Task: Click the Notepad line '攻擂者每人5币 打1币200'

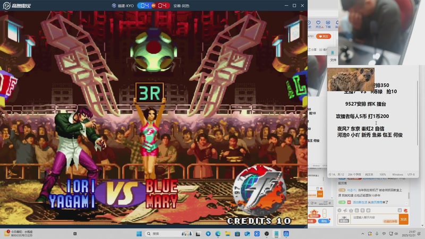Action: point(362,116)
